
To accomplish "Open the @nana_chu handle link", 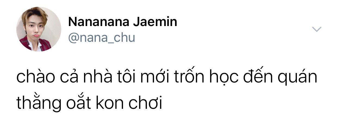I will [x=102, y=38].
